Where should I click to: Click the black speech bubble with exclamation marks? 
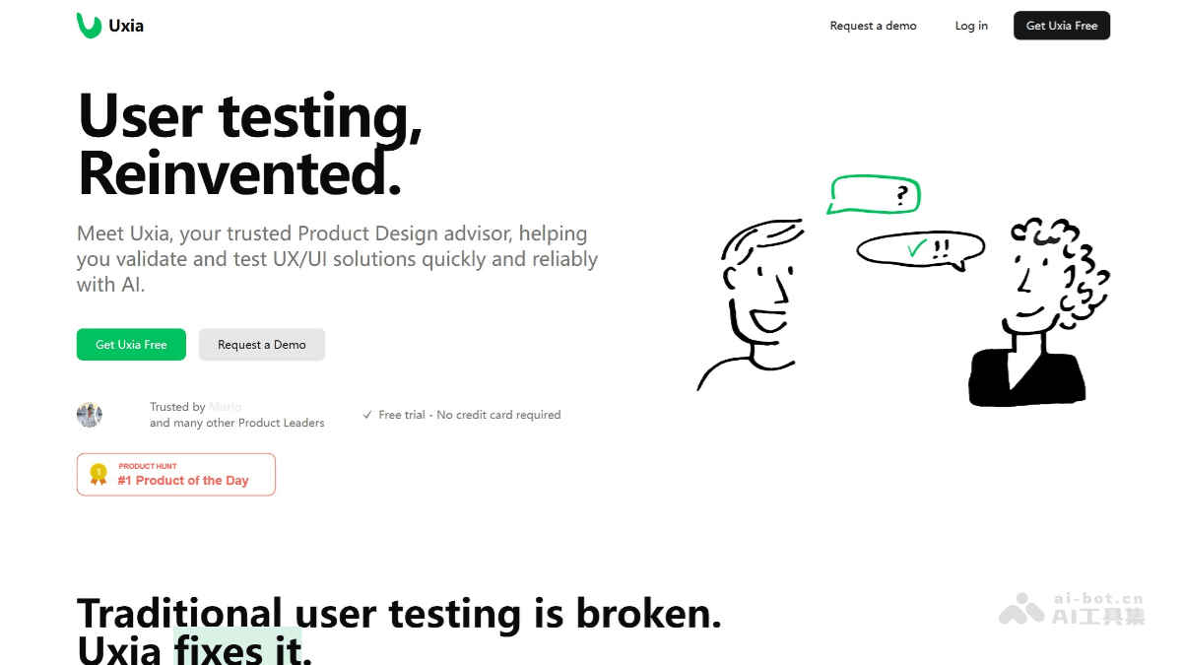pyautogui.click(x=920, y=250)
